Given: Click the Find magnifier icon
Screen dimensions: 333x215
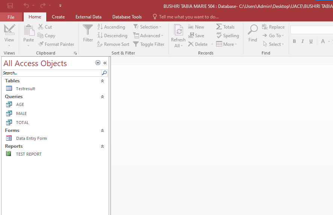Looking at the screenshot, I should (x=253, y=30).
